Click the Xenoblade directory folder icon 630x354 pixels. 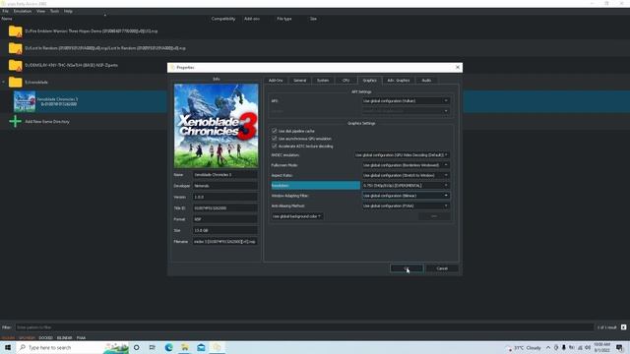tap(16, 82)
